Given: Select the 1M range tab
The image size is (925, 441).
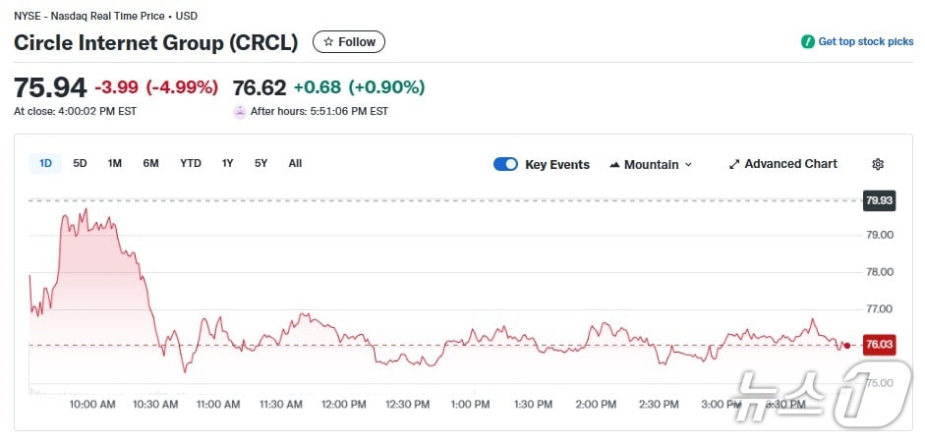Looking at the screenshot, I should 115,163.
